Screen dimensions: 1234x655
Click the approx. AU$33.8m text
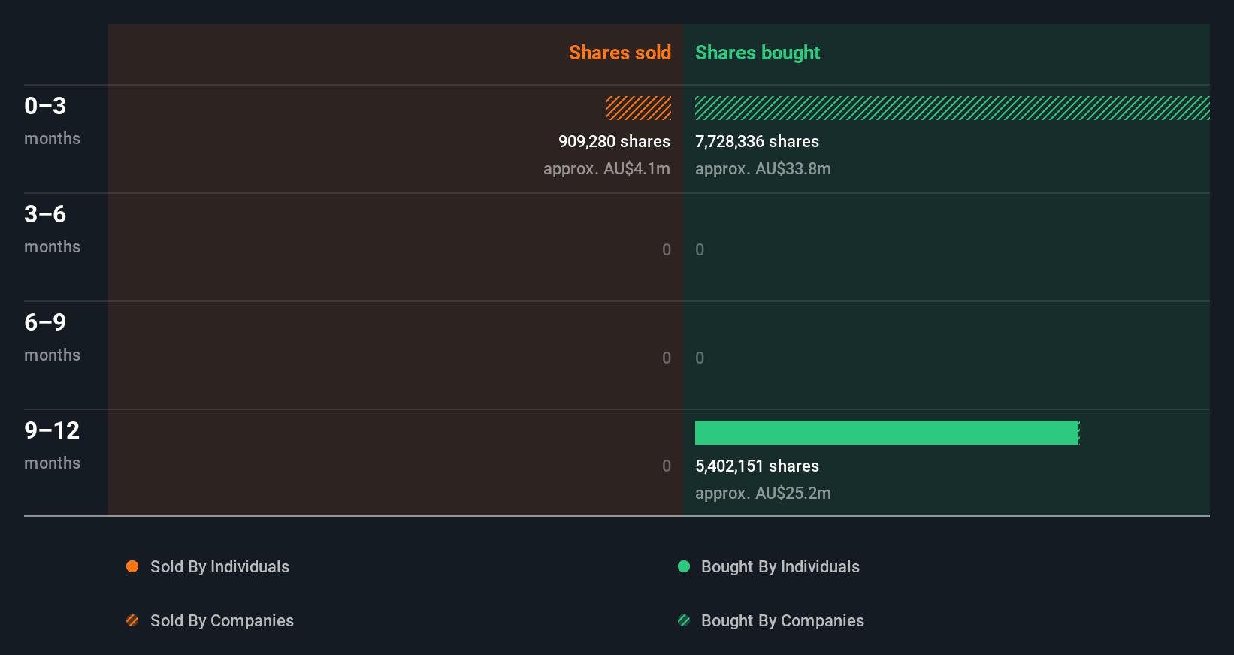(x=763, y=169)
